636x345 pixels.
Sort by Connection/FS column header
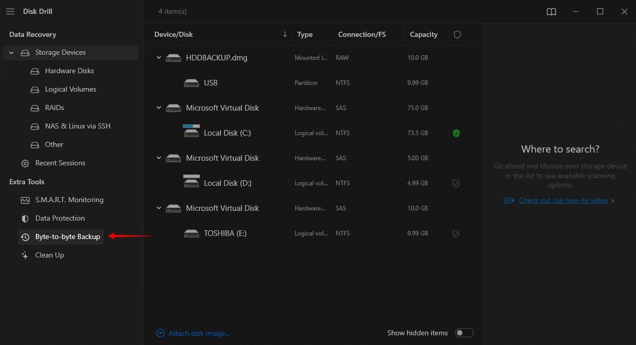[x=362, y=35]
